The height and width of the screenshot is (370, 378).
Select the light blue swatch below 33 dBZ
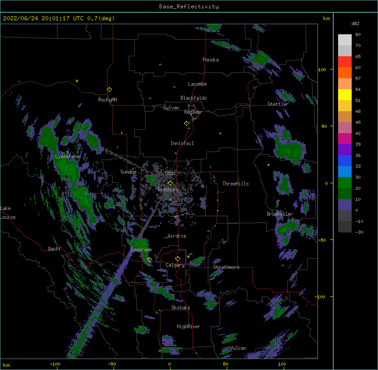(x=345, y=172)
